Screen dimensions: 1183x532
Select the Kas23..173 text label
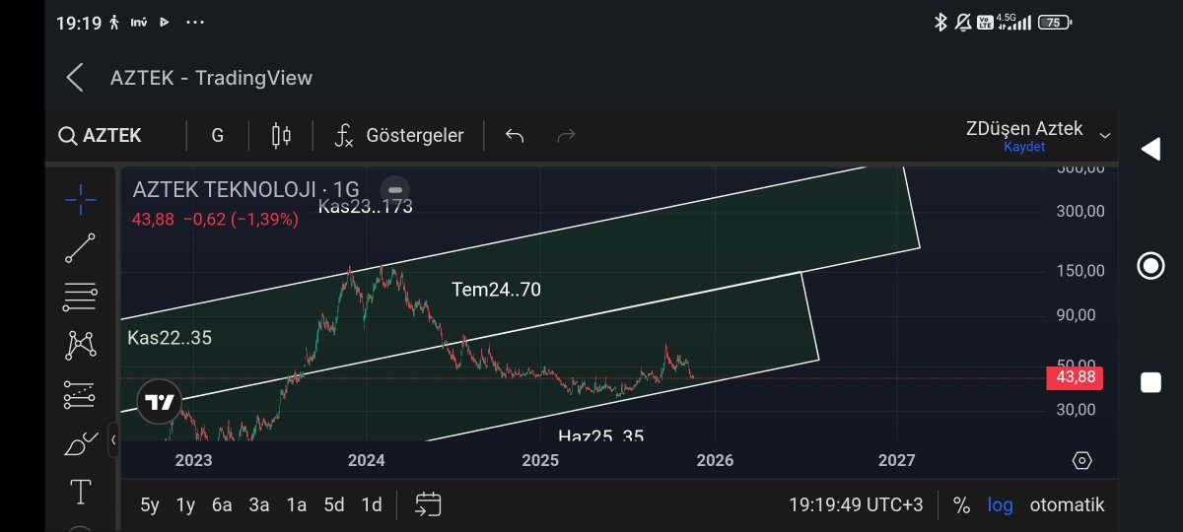[x=365, y=207]
